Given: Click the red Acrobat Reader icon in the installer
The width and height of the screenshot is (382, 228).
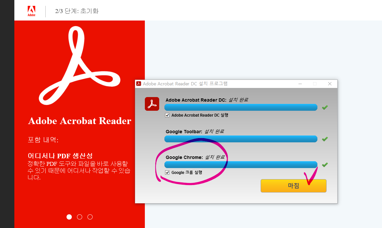Looking at the screenshot, I should (152, 104).
